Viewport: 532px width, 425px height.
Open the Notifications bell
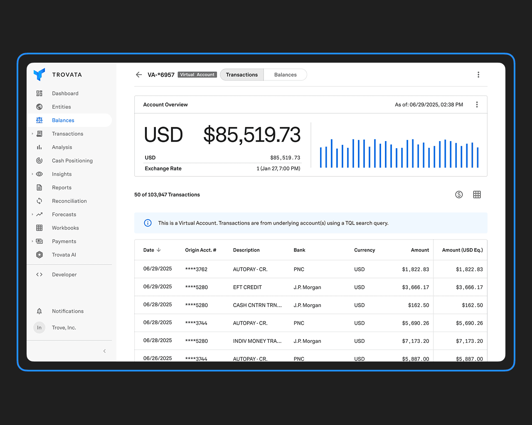(39, 311)
